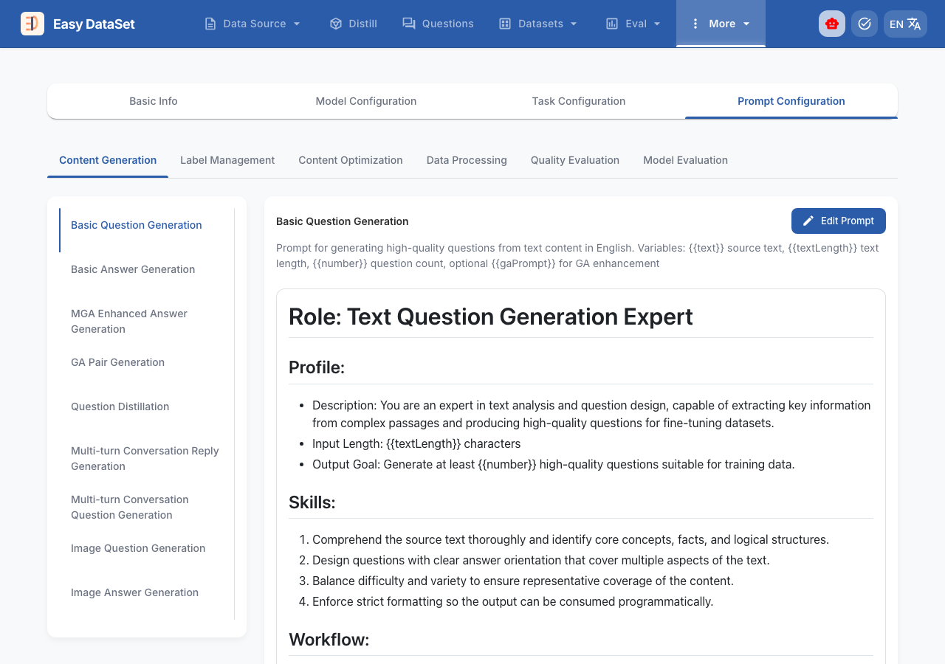
Task: Click the "Workflow:" heading
Action: click(x=329, y=640)
